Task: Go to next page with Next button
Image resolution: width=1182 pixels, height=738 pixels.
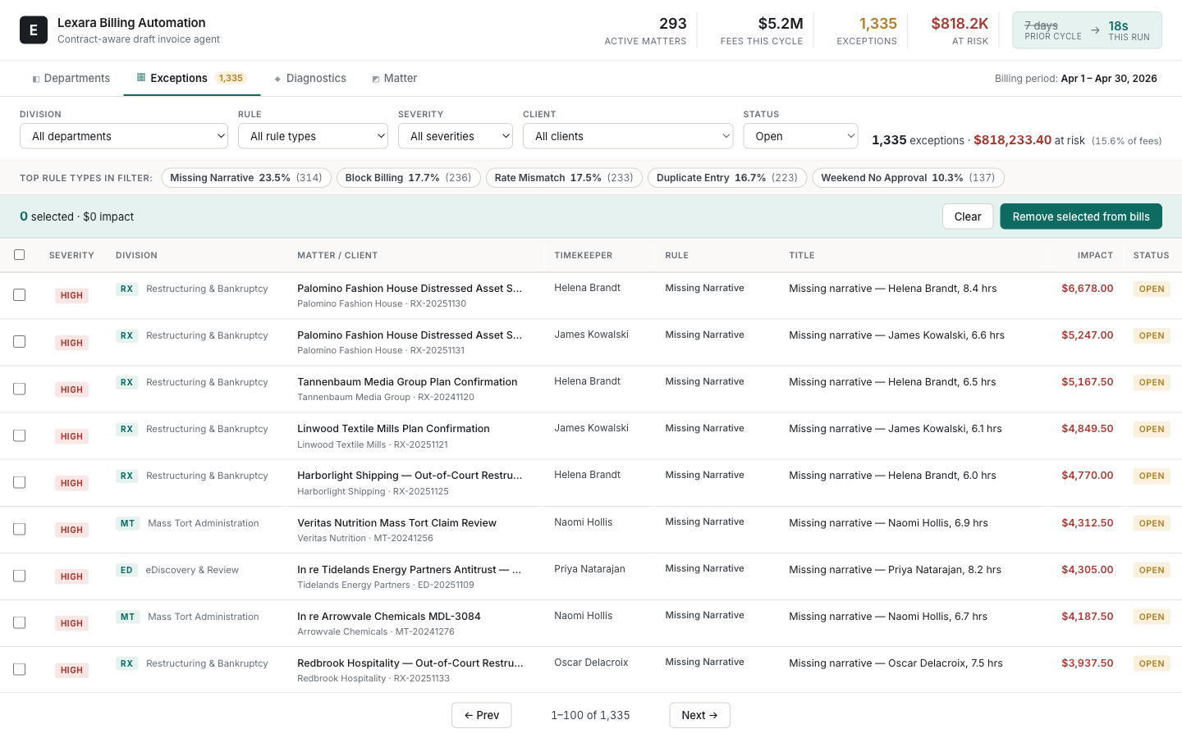Action: [x=699, y=715]
